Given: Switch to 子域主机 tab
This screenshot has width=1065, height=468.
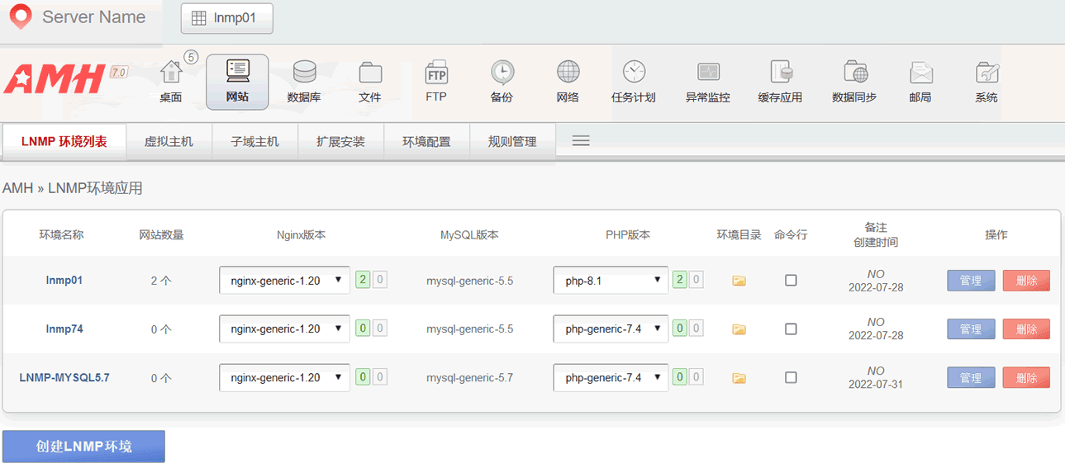Looking at the screenshot, I should pyautogui.click(x=255, y=141).
